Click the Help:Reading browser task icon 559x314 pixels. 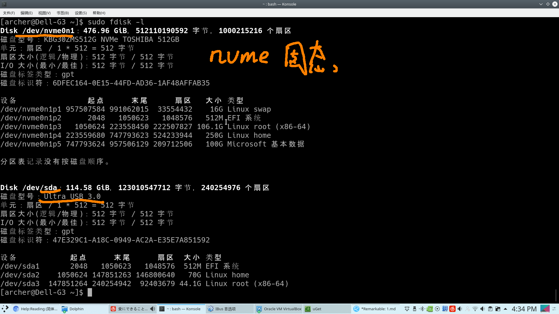point(16,309)
